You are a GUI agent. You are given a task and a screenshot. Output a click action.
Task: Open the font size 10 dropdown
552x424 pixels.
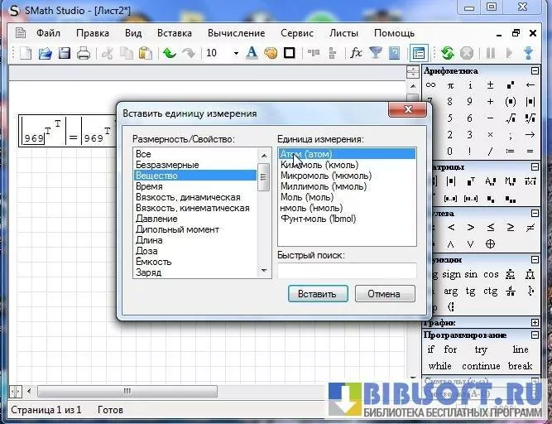tap(235, 53)
